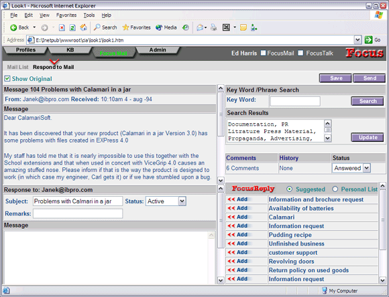Click in the Subject input field

point(78,201)
